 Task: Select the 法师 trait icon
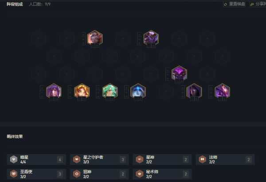[x=203, y=159]
